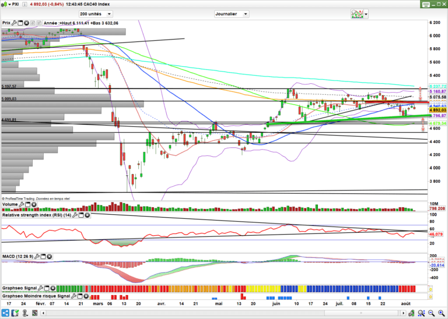Click the RSI indicator settings wrench

75,215
